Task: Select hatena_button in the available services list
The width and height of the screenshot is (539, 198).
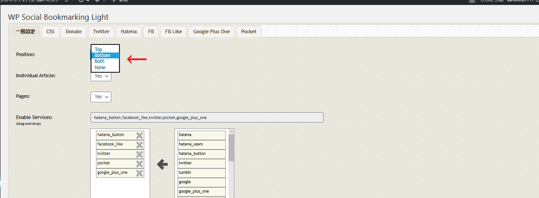Action: coord(202,154)
